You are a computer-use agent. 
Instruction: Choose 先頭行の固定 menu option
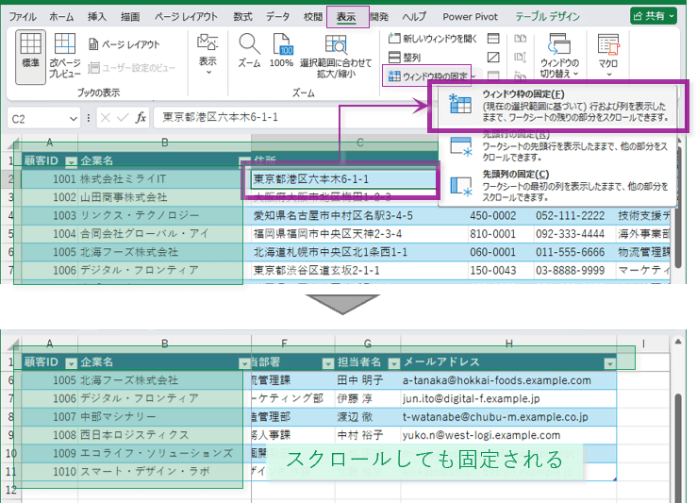pos(557,146)
